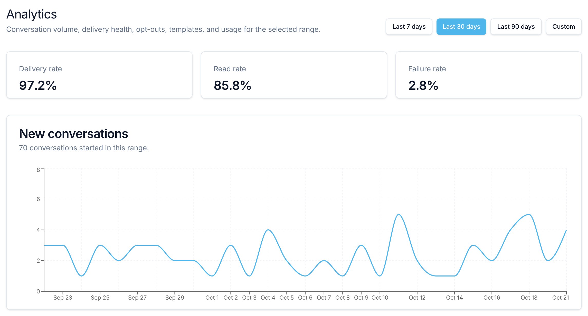The width and height of the screenshot is (588, 316).
Task: Click the Sep 29 axis label
Action: (175, 298)
